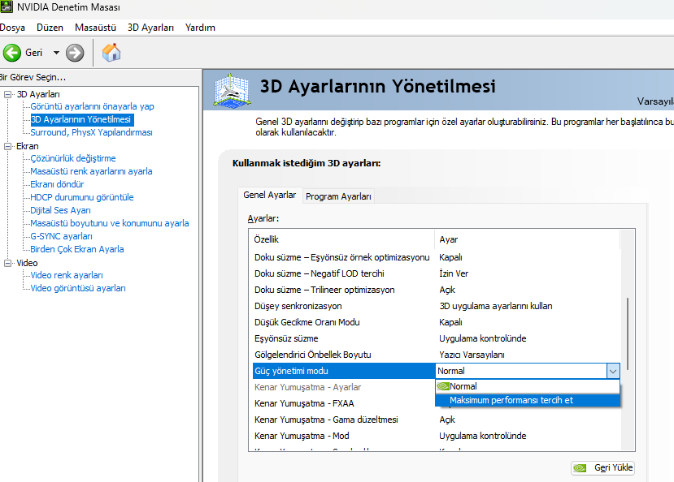Collapse the 3D Ayarları tree node
Image resolution: width=674 pixels, height=482 pixels.
[x=8, y=94]
